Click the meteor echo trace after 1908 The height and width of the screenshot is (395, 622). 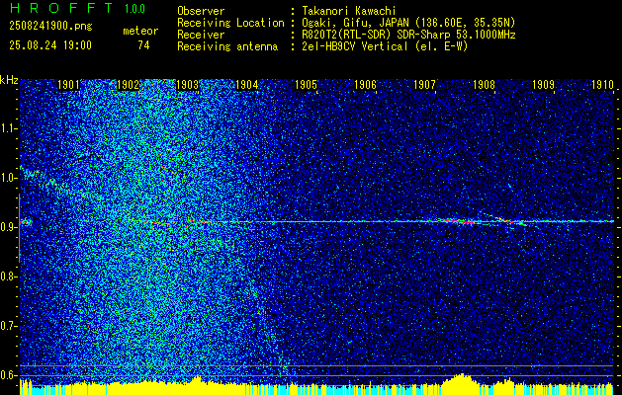(x=511, y=221)
